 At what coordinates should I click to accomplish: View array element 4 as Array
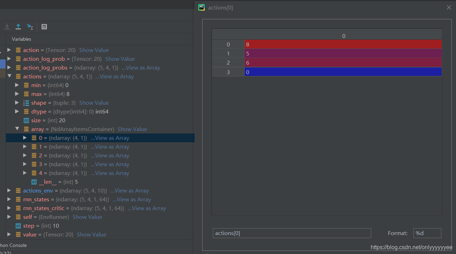110,173
